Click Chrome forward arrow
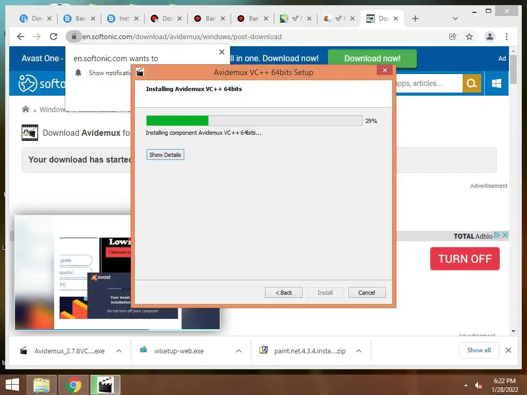Image resolution: width=527 pixels, height=395 pixels. coord(37,37)
